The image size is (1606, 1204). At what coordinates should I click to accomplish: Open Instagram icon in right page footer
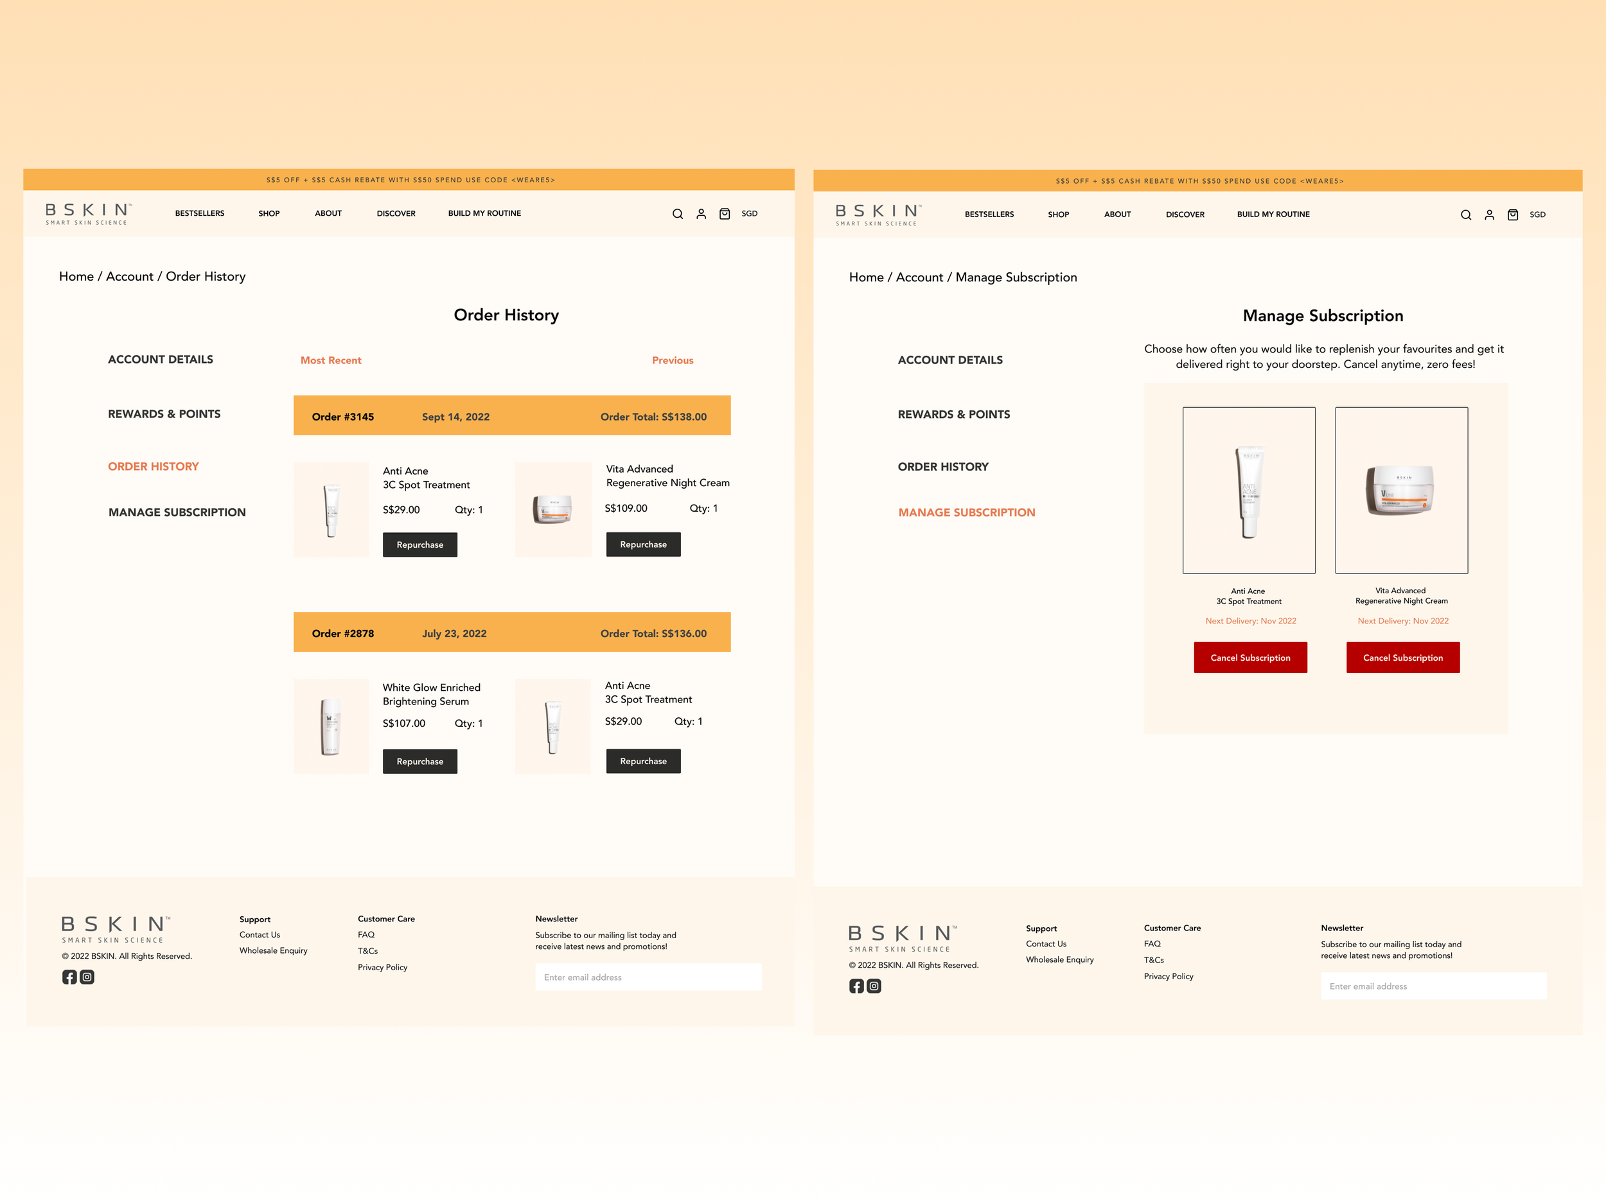874,986
